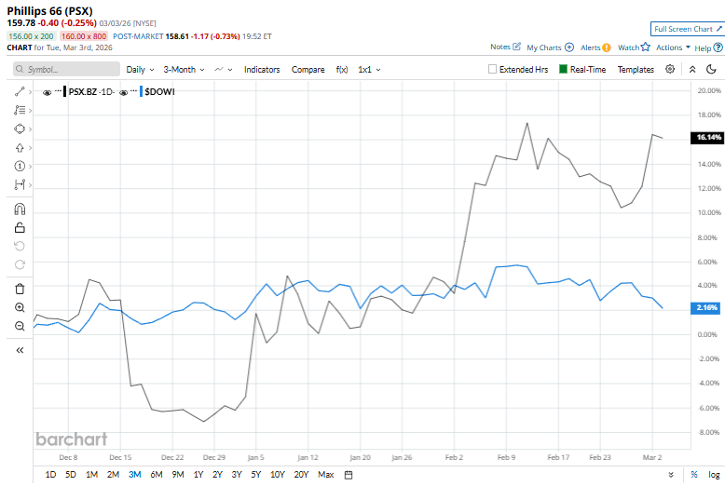The height and width of the screenshot is (486, 725).
Task: Add to Watch list star link
Action: [634, 47]
